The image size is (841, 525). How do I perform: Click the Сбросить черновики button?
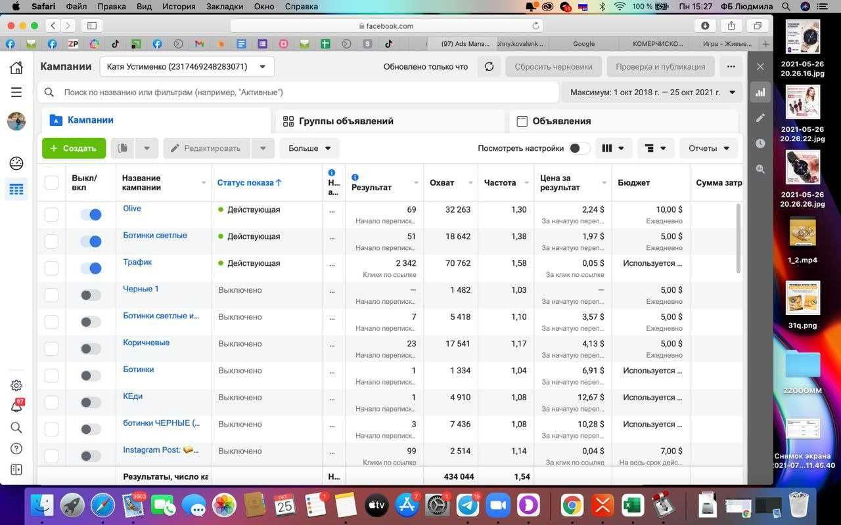point(553,66)
